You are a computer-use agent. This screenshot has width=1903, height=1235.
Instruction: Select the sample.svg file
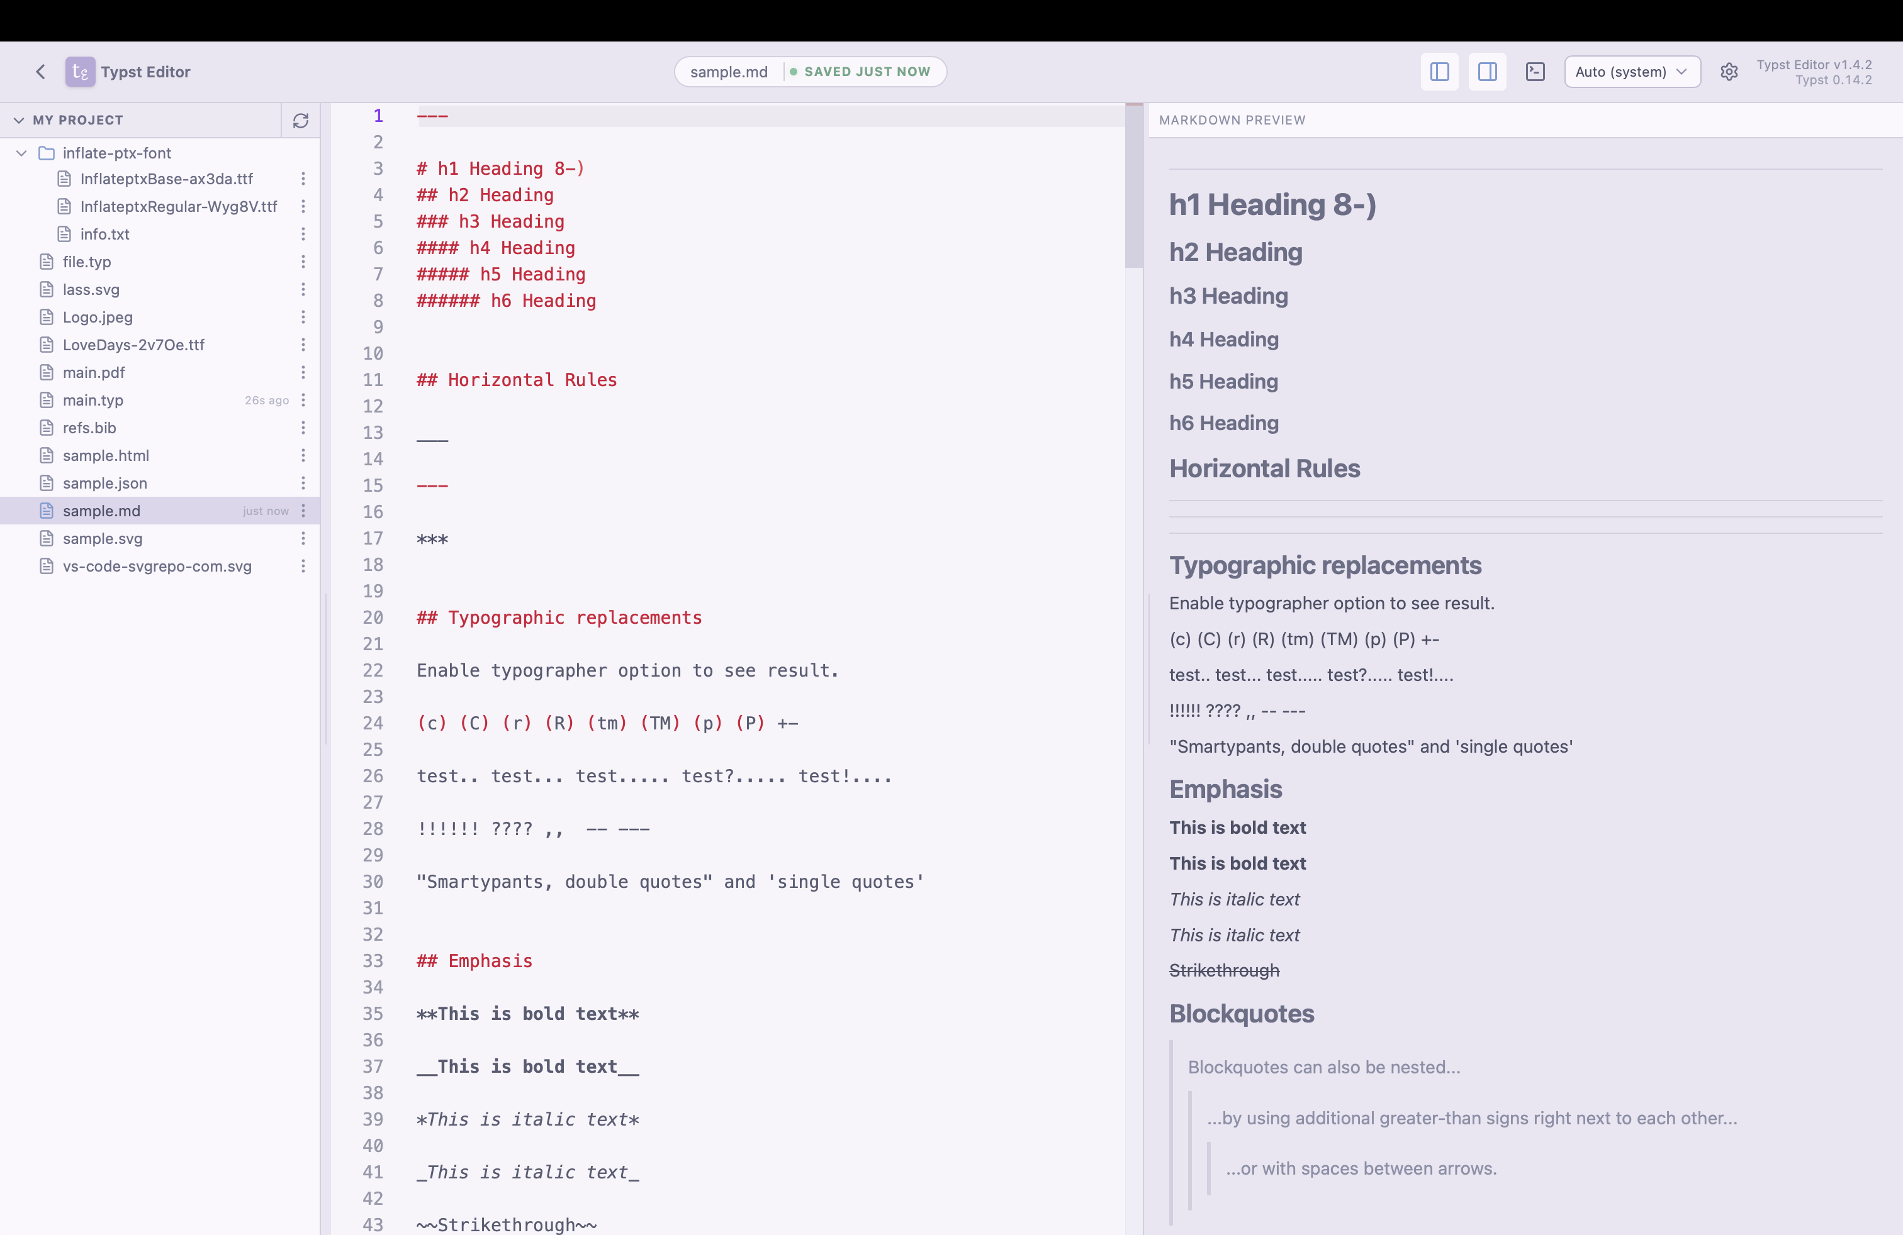(103, 538)
